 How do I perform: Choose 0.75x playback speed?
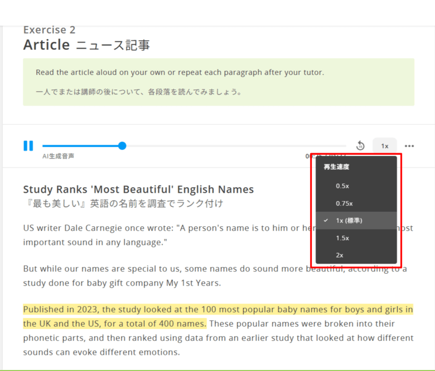[x=344, y=203]
